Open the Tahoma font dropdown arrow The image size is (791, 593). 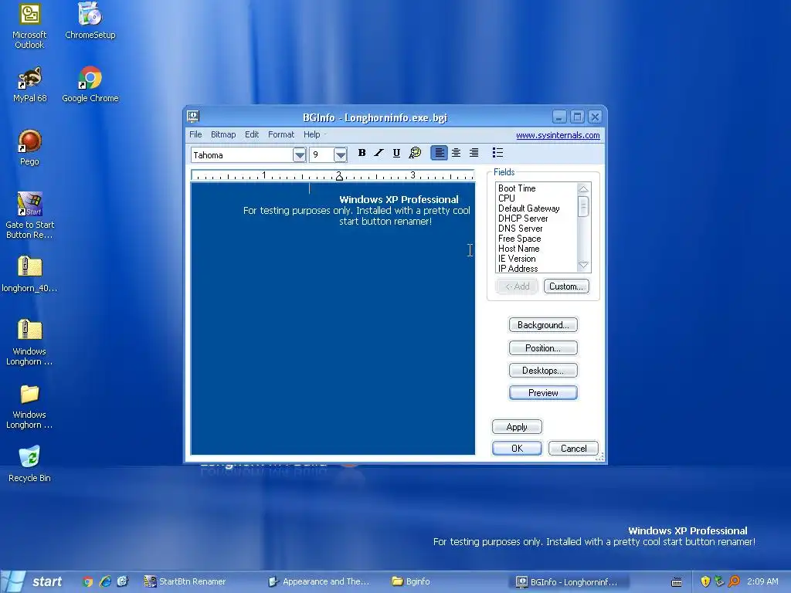[x=299, y=154]
